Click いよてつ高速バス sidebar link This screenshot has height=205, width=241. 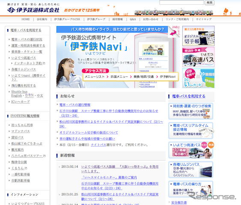tap(24, 58)
